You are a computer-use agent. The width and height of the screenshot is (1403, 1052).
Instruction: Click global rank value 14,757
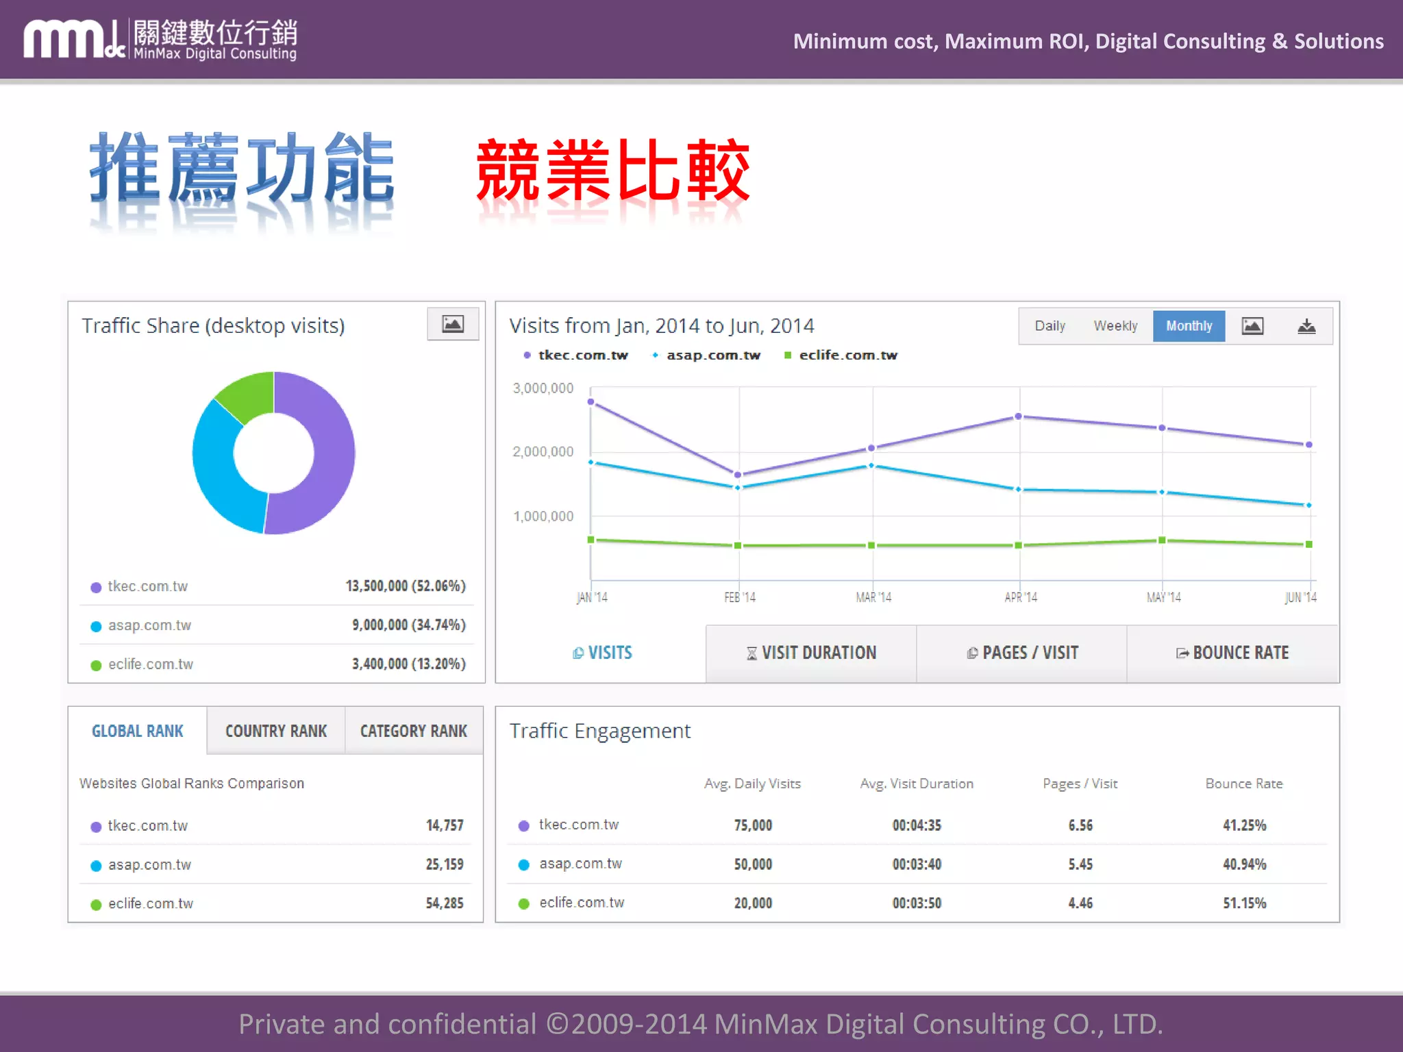point(445,826)
